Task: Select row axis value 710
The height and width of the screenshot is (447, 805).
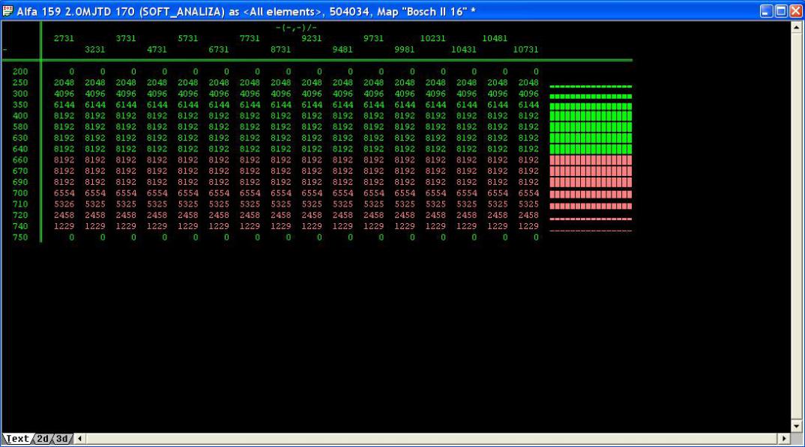Action: pos(20,204)
